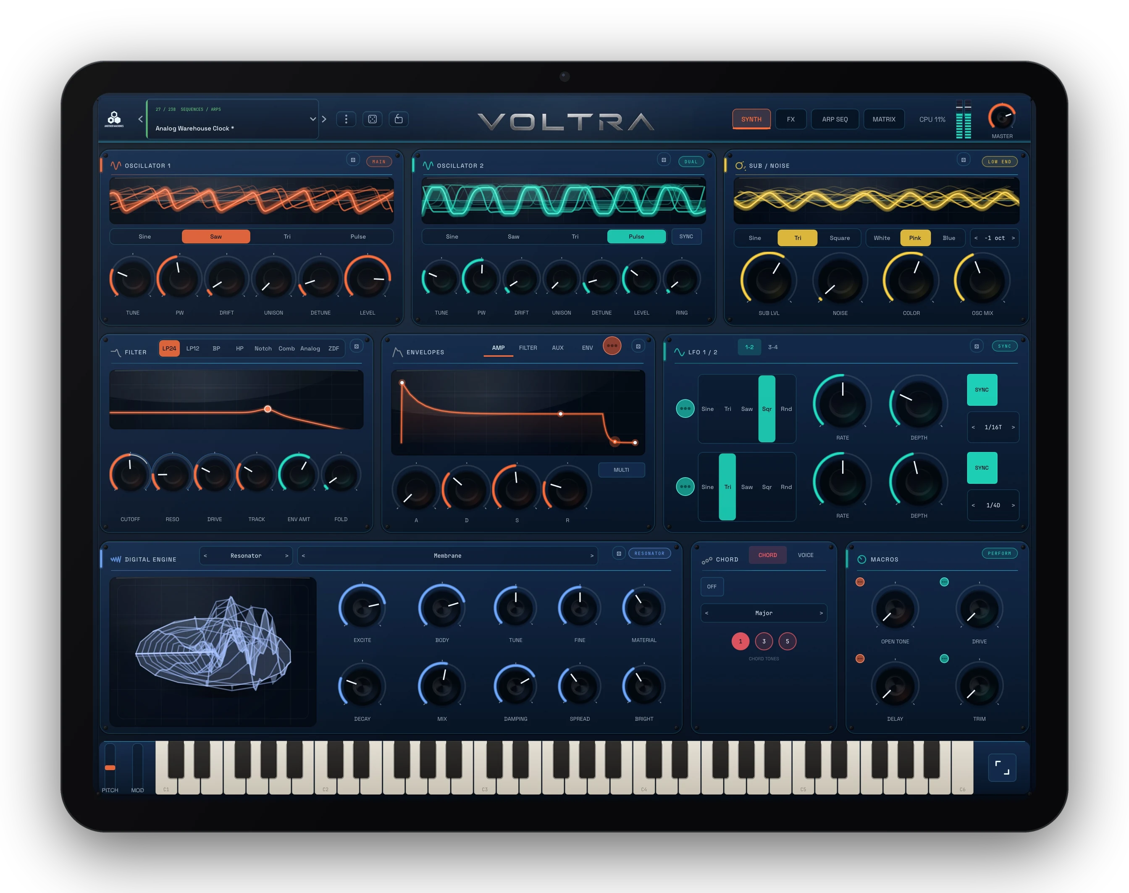Toggle the LFO 1 SYNC teal button

982,390
